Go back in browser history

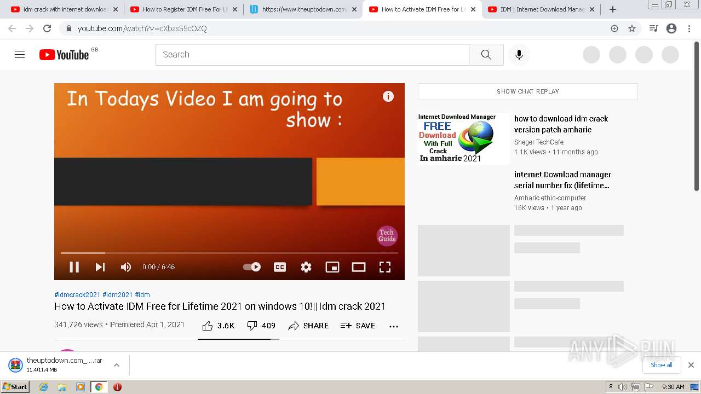coord(12,28)
